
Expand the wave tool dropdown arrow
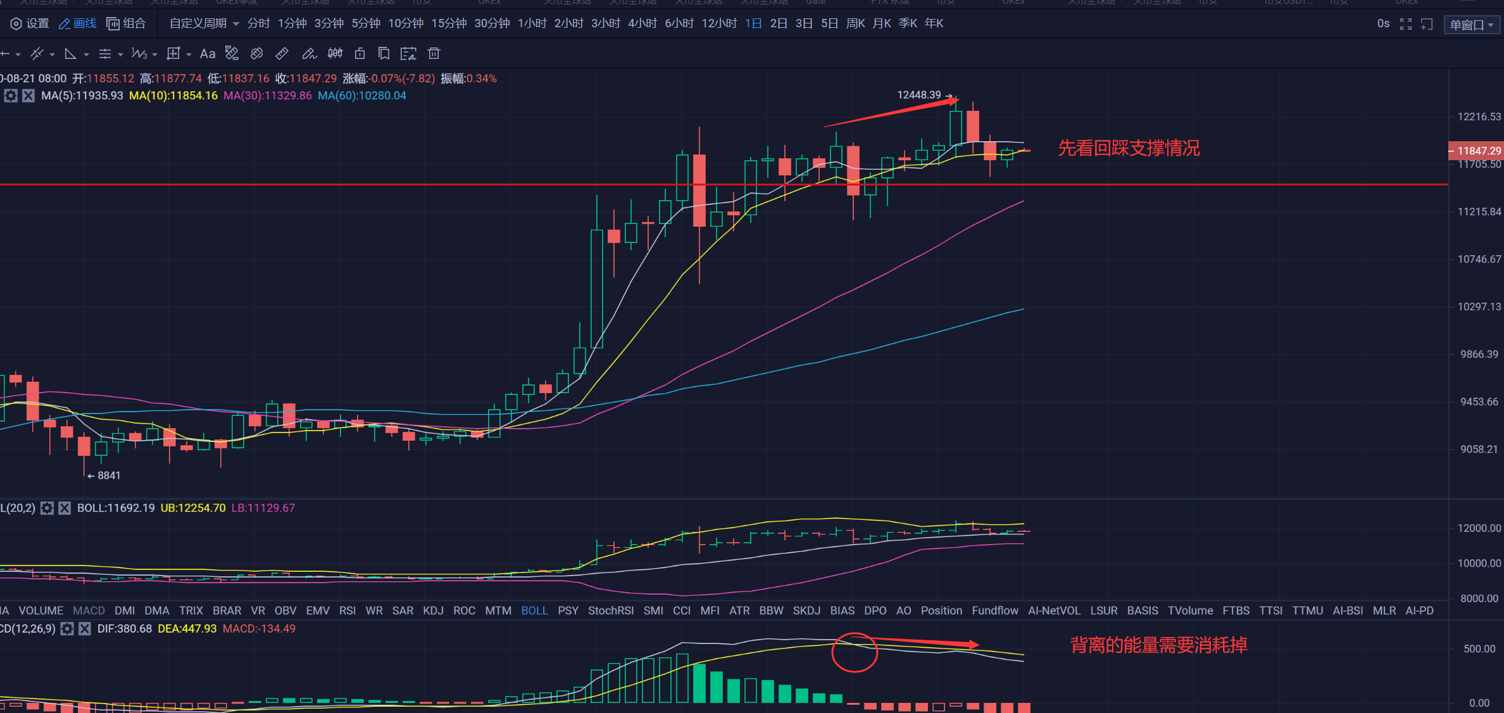pyautogui.click(x=154, y=55)
